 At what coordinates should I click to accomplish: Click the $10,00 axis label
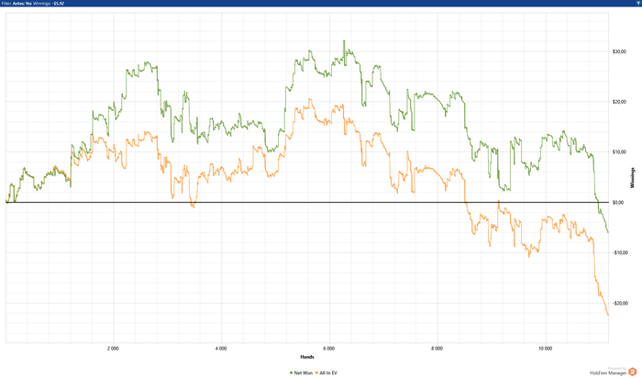tap(619, 152)
